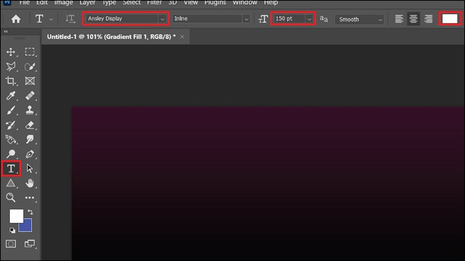Reset default foreground and background colors
The width and height of the screenshot is (465, 261).
click(12, 230)
